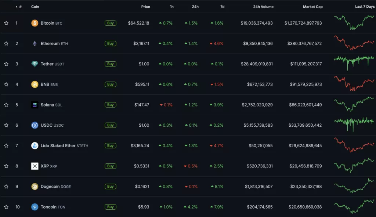Click the Bitcoin coin logo icon
This screenshot has height=217, width=376.
tap(35, 23)
